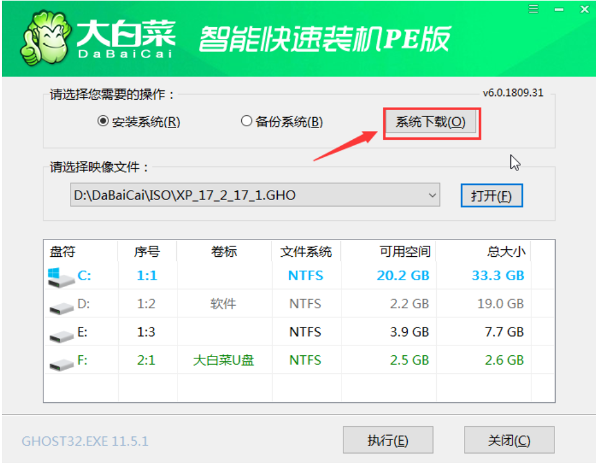
Task: Click the 1:2 partition number cell
Action: [x=146, y=304]
